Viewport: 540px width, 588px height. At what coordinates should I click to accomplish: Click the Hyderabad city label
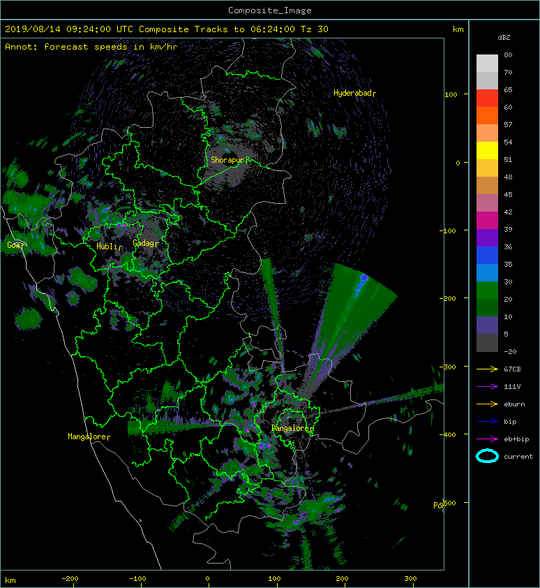click(352, 93)
